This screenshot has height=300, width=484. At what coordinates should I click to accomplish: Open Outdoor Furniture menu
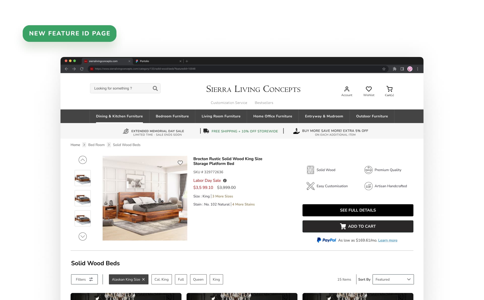click(x=372, y=116)
